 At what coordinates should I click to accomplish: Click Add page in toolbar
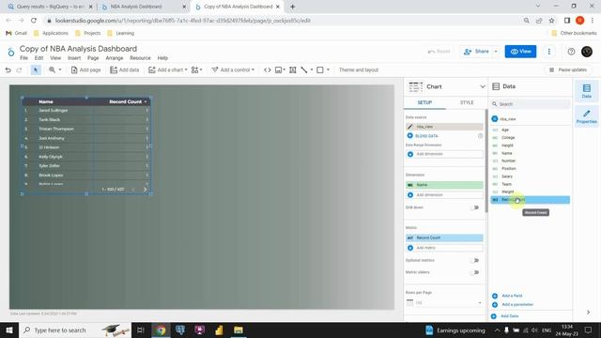85,69
